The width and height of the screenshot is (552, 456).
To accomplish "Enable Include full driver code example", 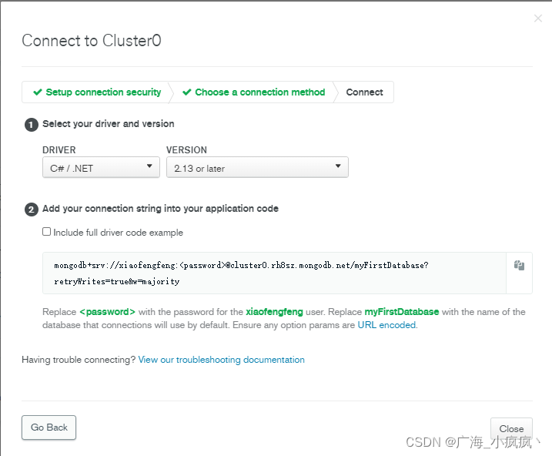I will tap(47, 232).
